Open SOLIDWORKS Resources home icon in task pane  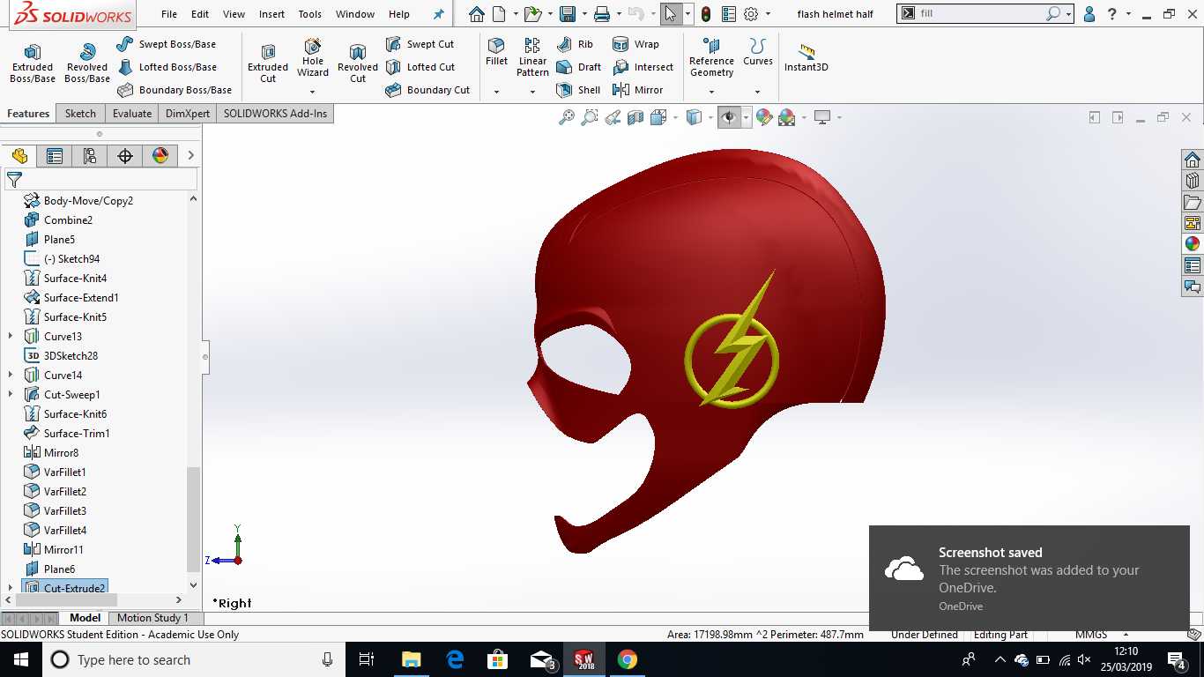1193,160
